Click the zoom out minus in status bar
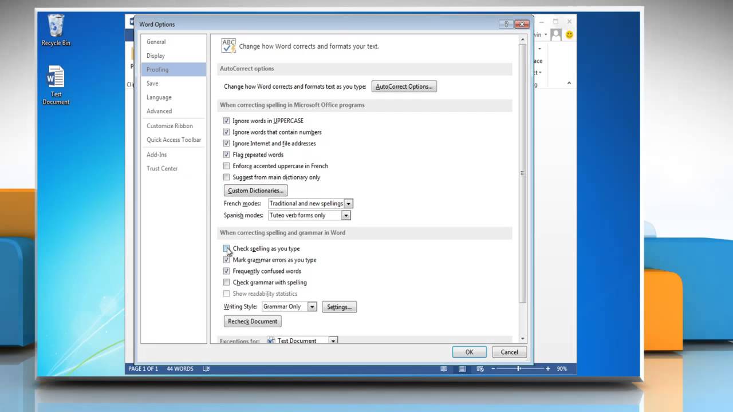Screen dimensions: 733x412 click(493, 369)
